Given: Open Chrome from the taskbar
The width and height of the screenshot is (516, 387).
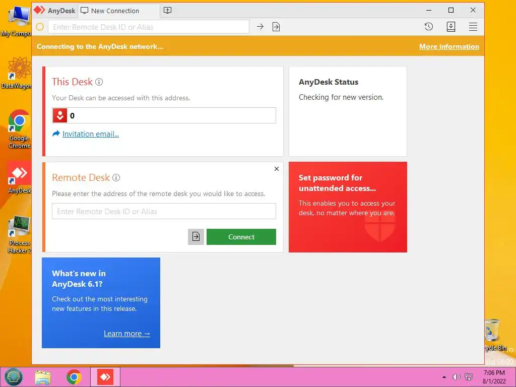Looking at the screenshot, I should pyautogui.click(x=74, y=377).
